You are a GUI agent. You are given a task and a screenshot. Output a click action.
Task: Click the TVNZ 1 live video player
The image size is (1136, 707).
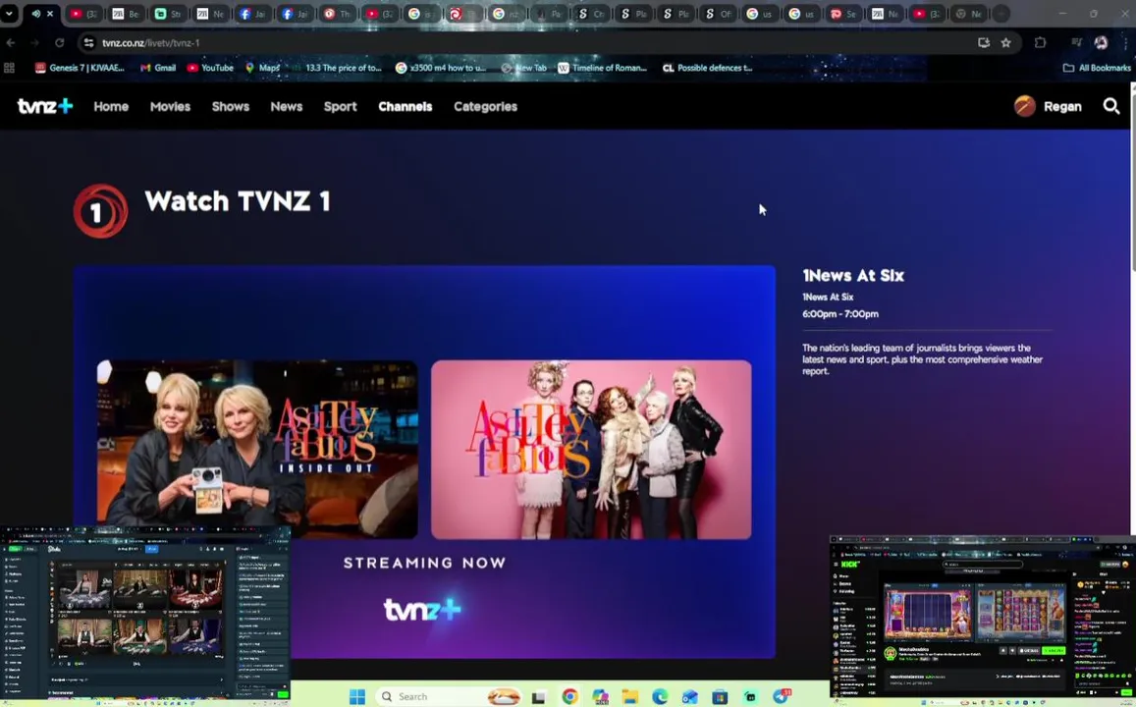(424, 462)
